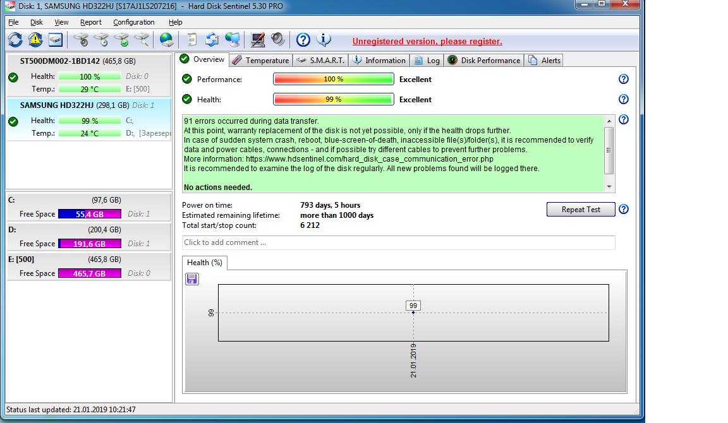
Task: Switch to the Alerts tab
Action: pyautogui.click(x=544, y=61)
